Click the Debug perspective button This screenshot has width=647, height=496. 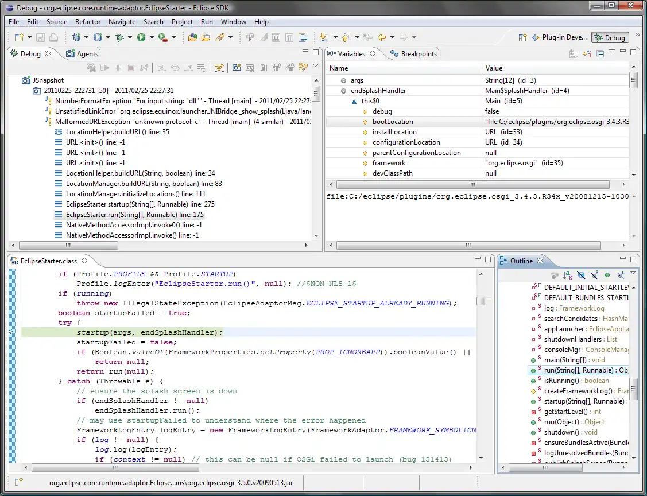[610, 37]
